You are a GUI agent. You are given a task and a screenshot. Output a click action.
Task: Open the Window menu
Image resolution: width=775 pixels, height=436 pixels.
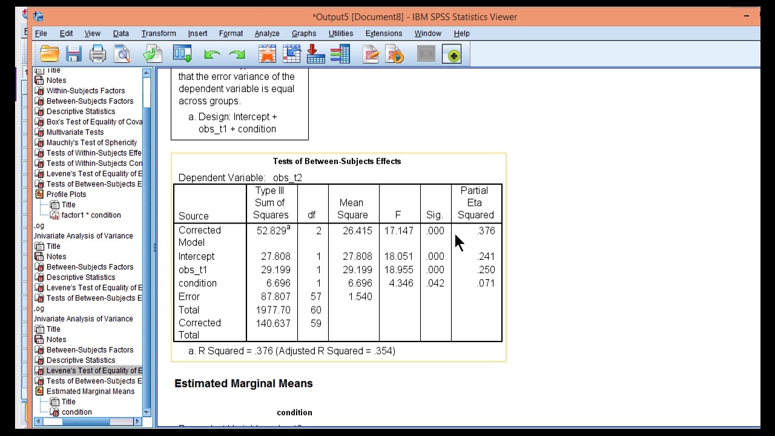coord(427,33)
